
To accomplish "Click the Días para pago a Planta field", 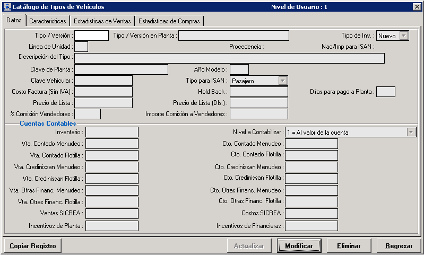I will click(385, 92).
